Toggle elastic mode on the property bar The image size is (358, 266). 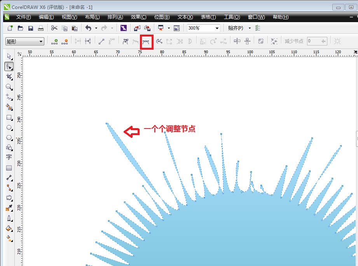point(261,41)
